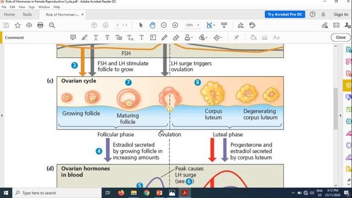Click the scroll down arrow of the document scrollbar

[335, 185]
